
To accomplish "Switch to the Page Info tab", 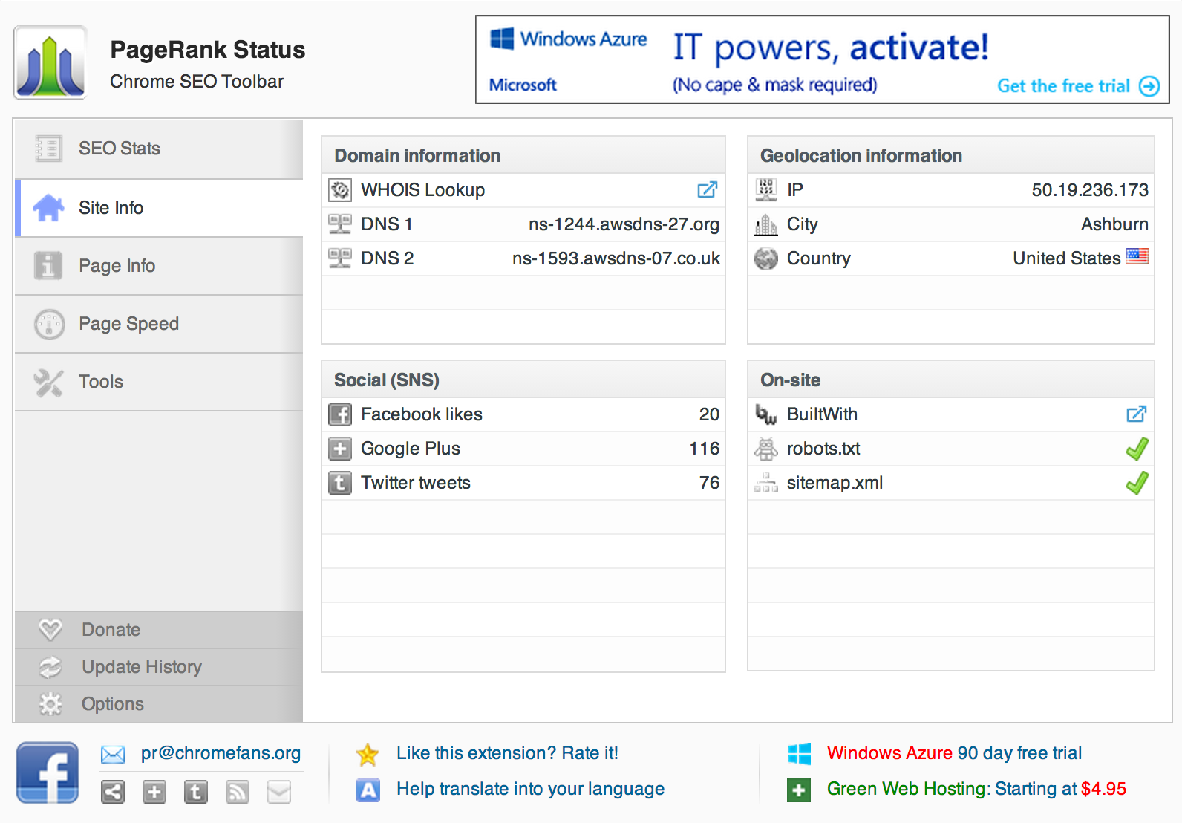I will [x=159, y=266].
